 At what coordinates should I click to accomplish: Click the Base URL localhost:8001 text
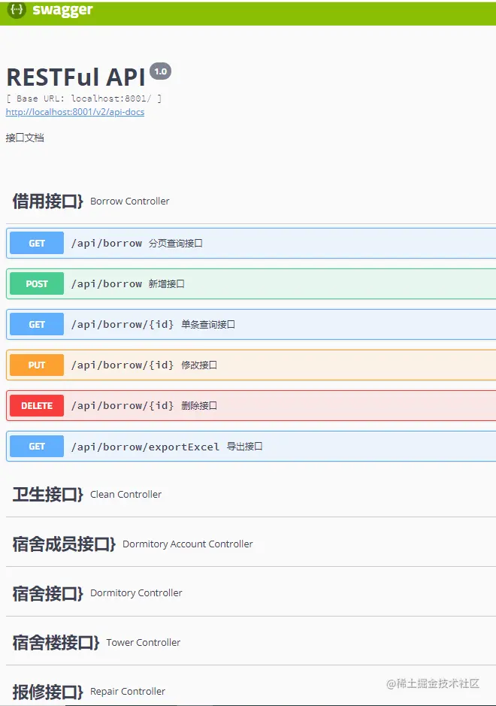(83, 98)
